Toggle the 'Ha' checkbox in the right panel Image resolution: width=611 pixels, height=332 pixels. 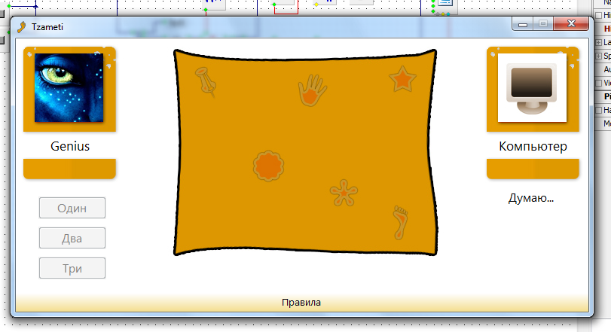599,110
